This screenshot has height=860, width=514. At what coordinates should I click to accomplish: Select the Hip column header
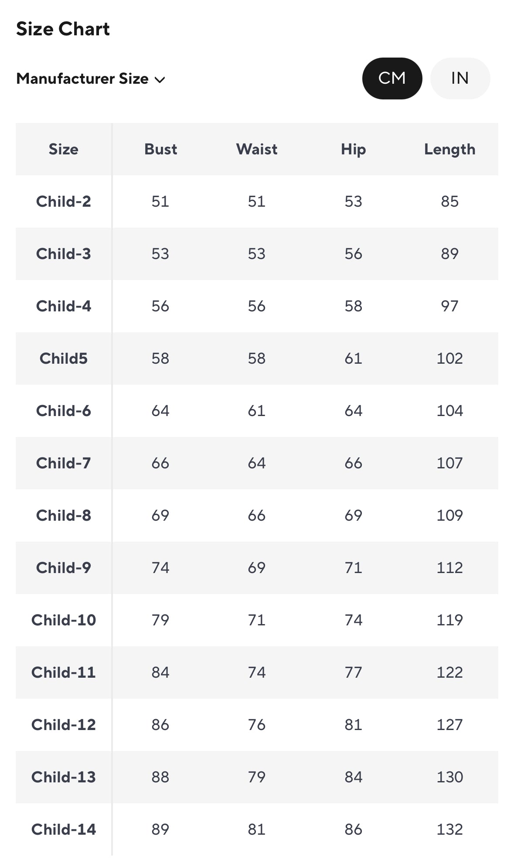(x=353, y=149)
